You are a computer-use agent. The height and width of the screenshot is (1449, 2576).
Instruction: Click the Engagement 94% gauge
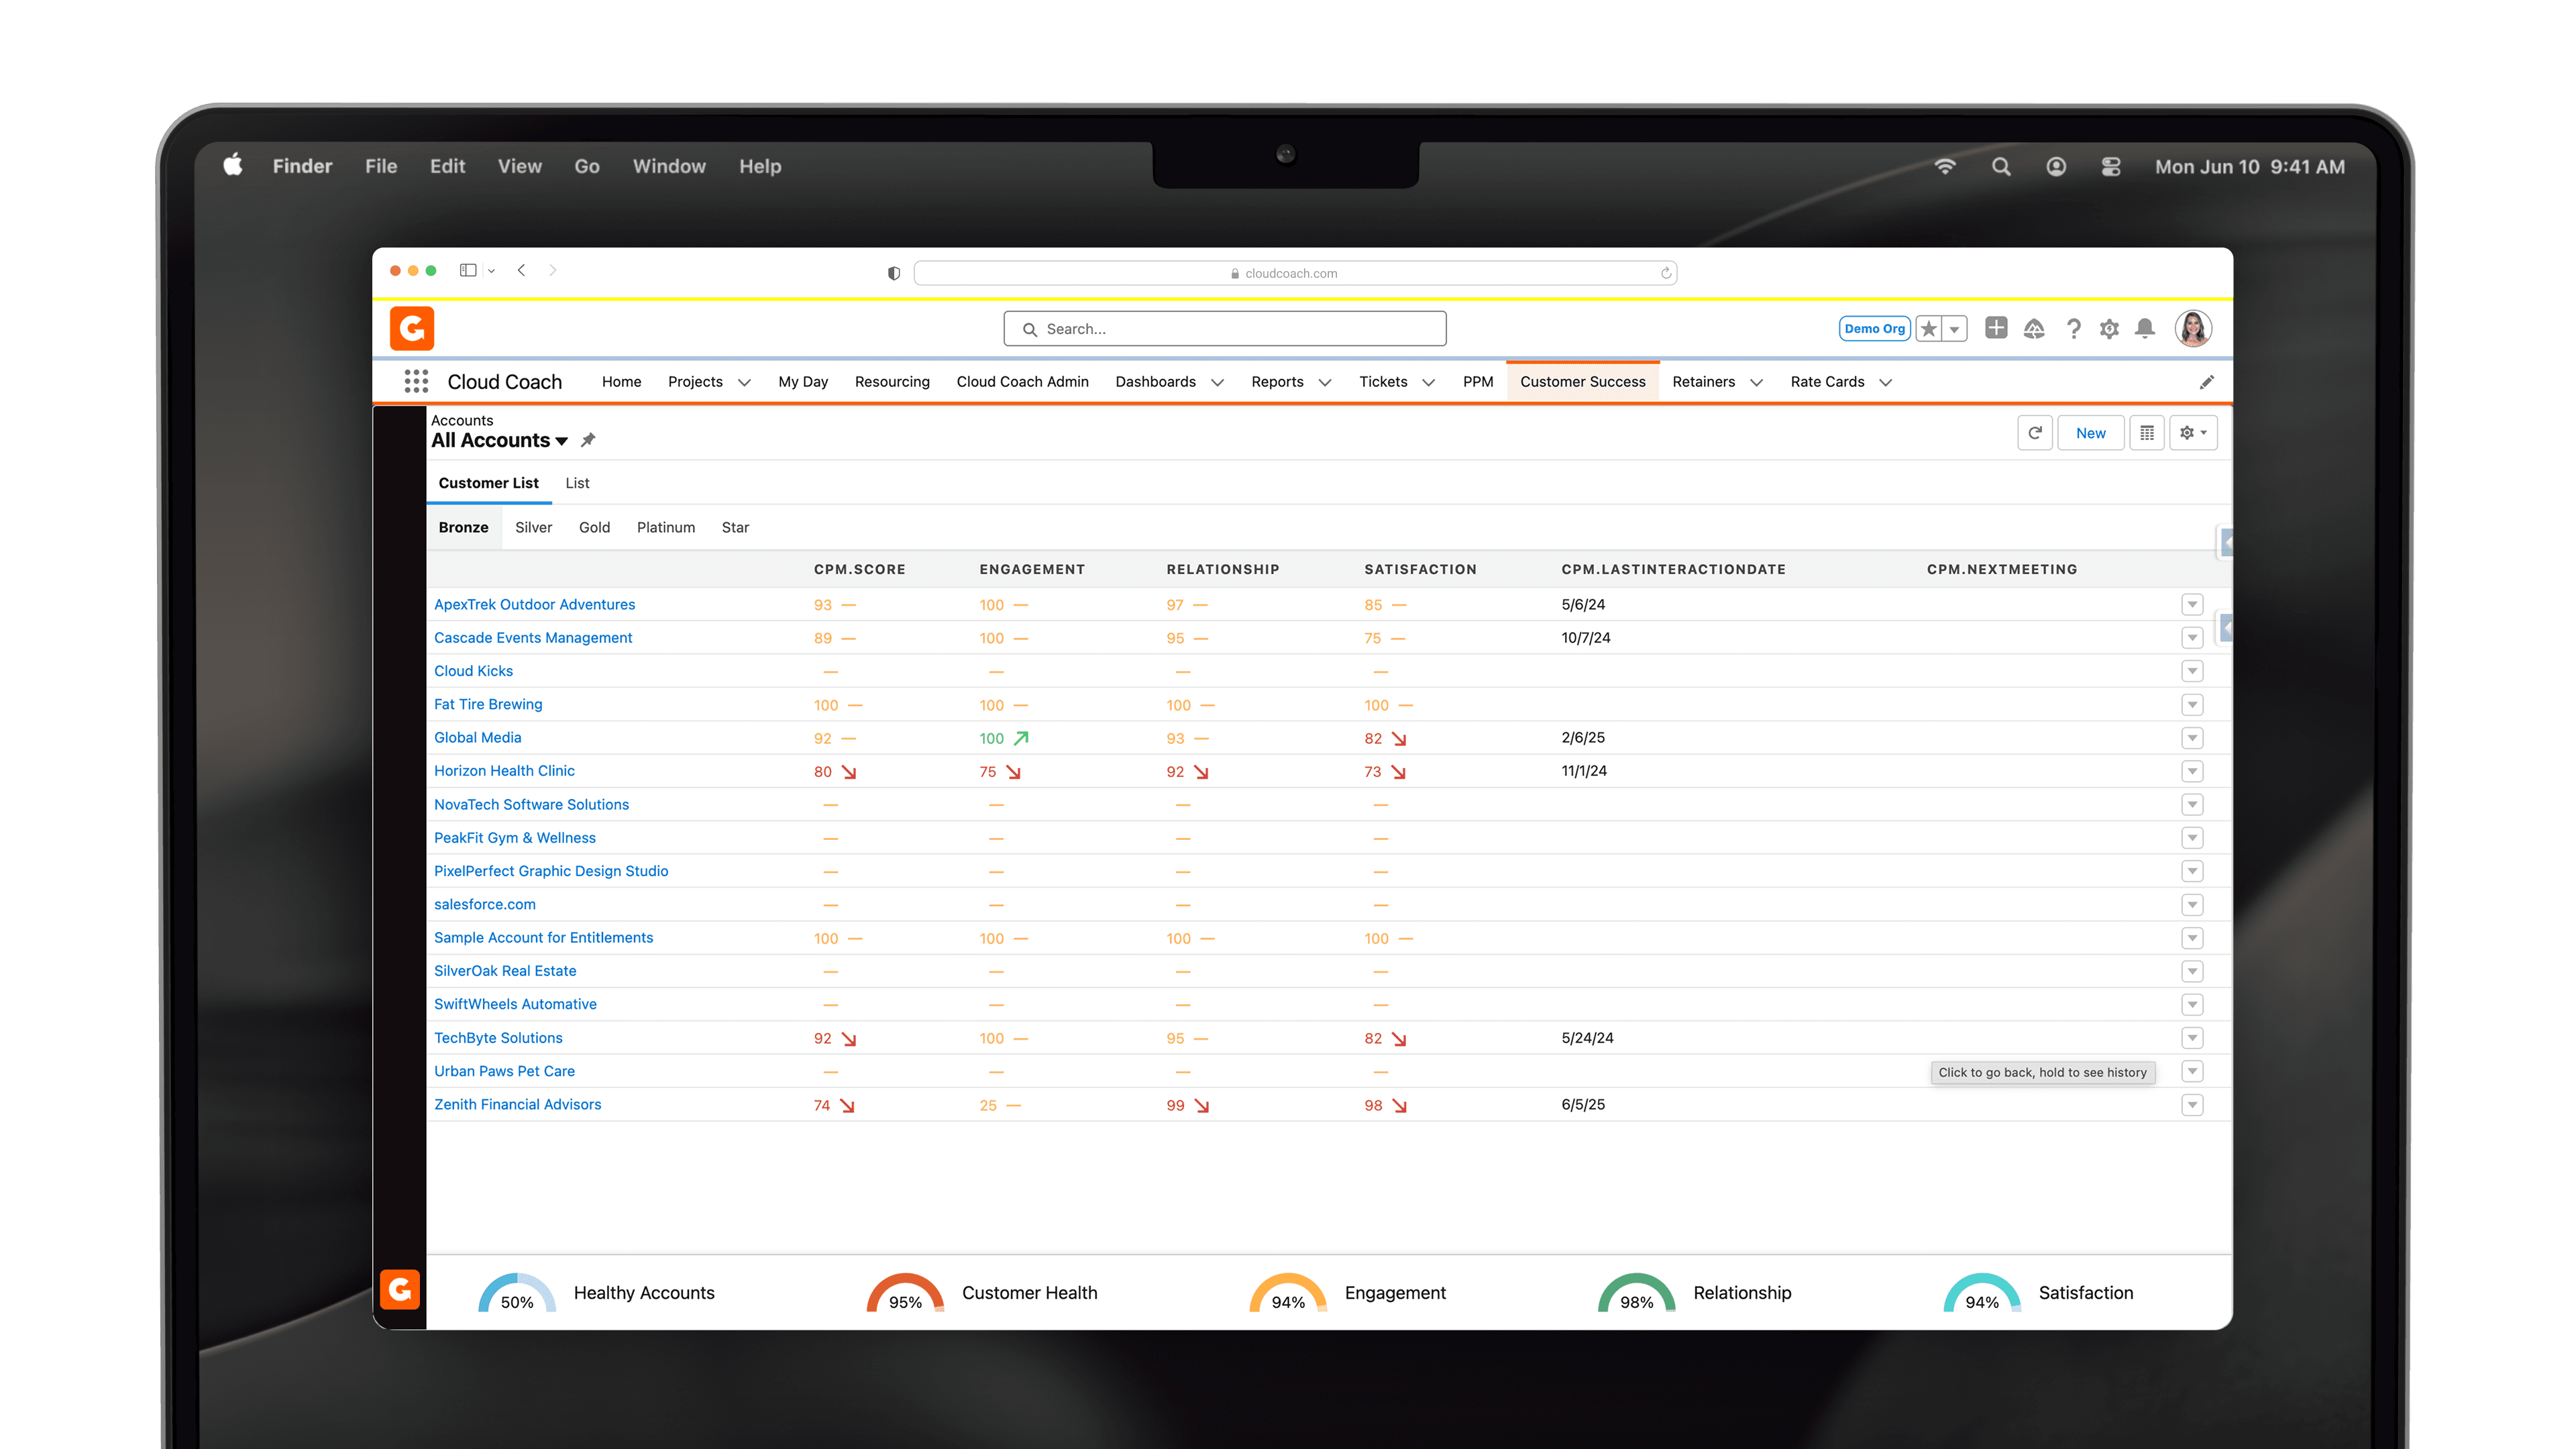1288,1292
